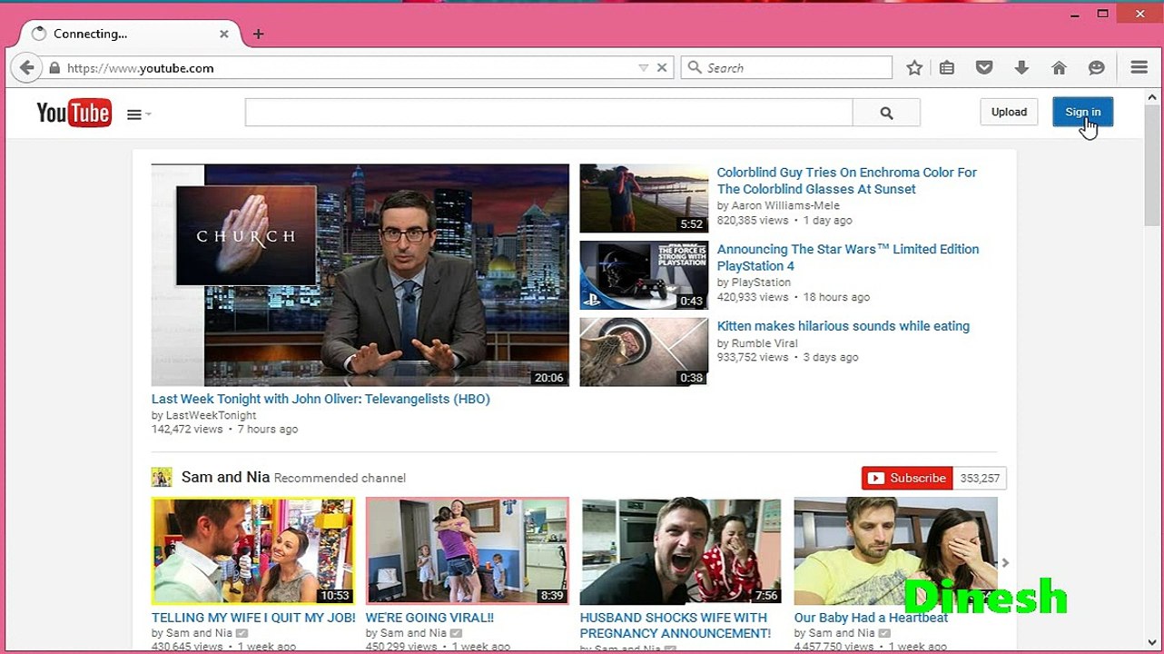Show next Sam and Nia videos arrow
This screenshot has height=654, width=1164.
(x=1004, y=563)
